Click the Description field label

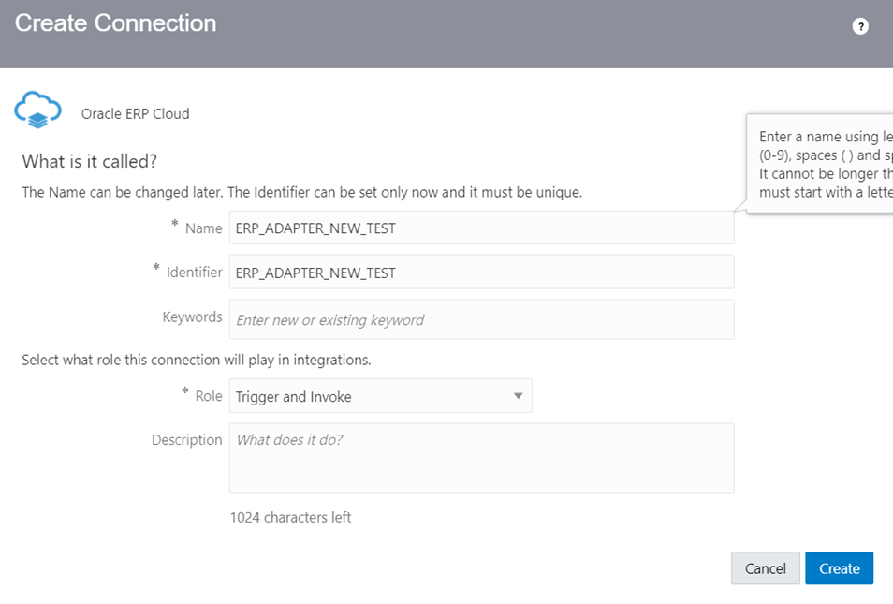click(x=187, y=440)
